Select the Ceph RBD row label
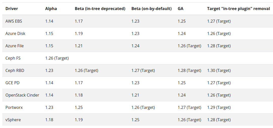This screenshot has height=128, width=273. click(x=15, y=70)
